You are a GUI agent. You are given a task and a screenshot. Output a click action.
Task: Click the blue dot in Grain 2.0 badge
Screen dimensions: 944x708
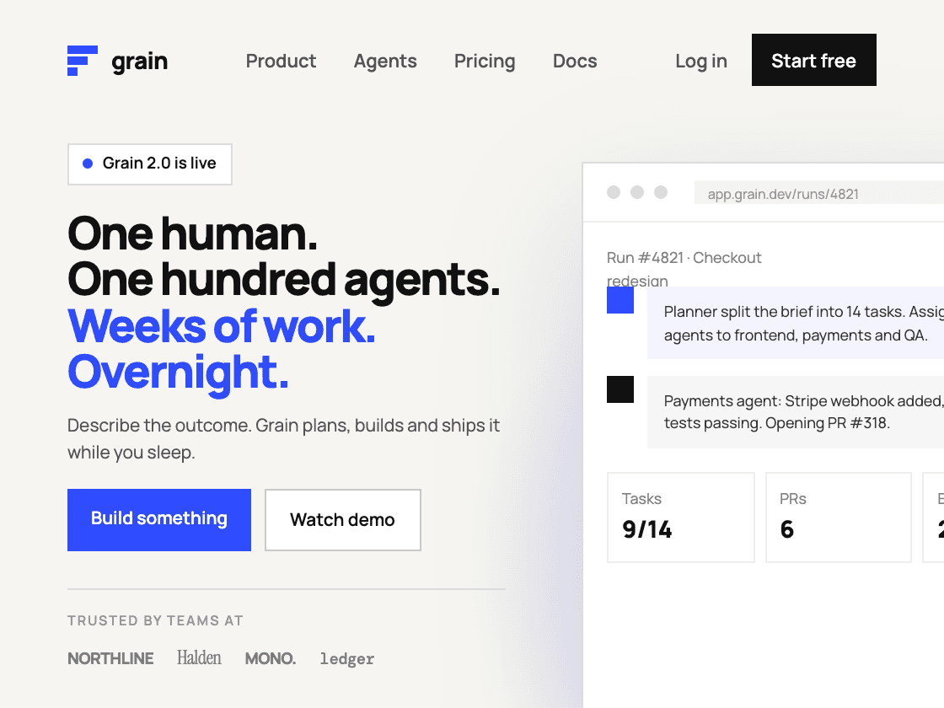click(x=88, y=164)
